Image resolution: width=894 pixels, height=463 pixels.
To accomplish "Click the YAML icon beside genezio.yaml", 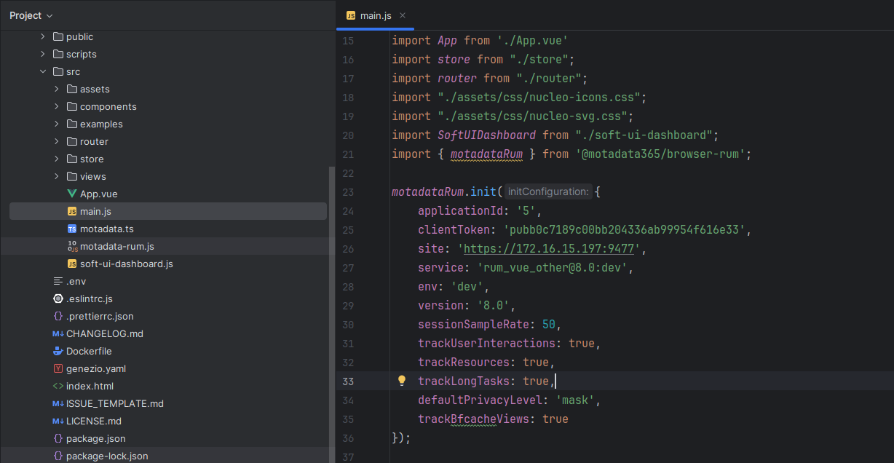I will point(58,368).
